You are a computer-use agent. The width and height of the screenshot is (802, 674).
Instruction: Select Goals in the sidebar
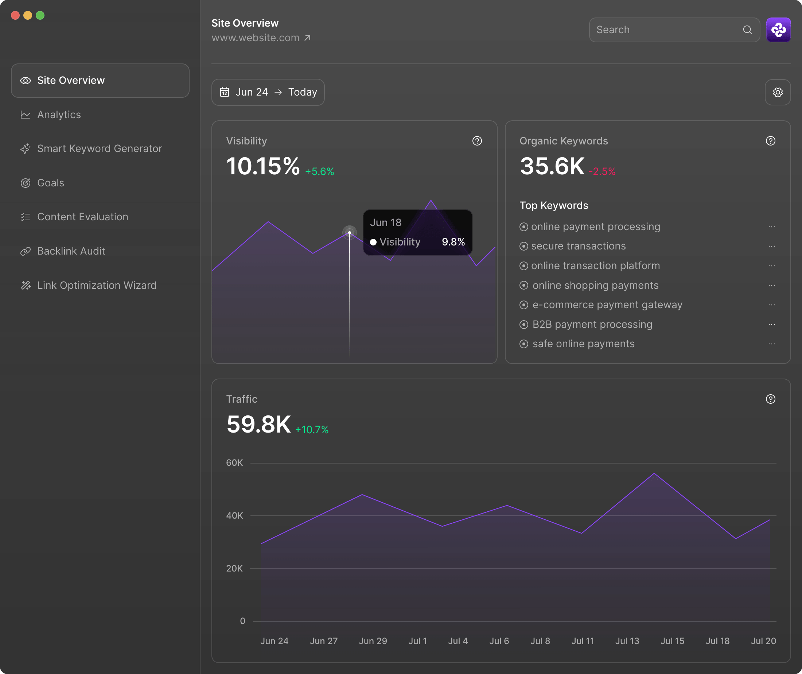(x=50, y=183)
